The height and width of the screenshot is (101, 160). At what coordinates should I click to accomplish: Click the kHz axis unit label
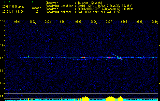[x=2, y=20]
